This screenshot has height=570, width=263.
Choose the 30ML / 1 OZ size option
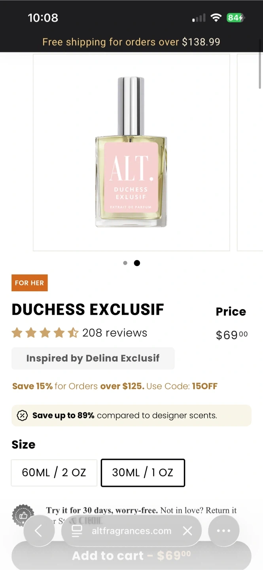pyautogui.click(x=143, y=473)
